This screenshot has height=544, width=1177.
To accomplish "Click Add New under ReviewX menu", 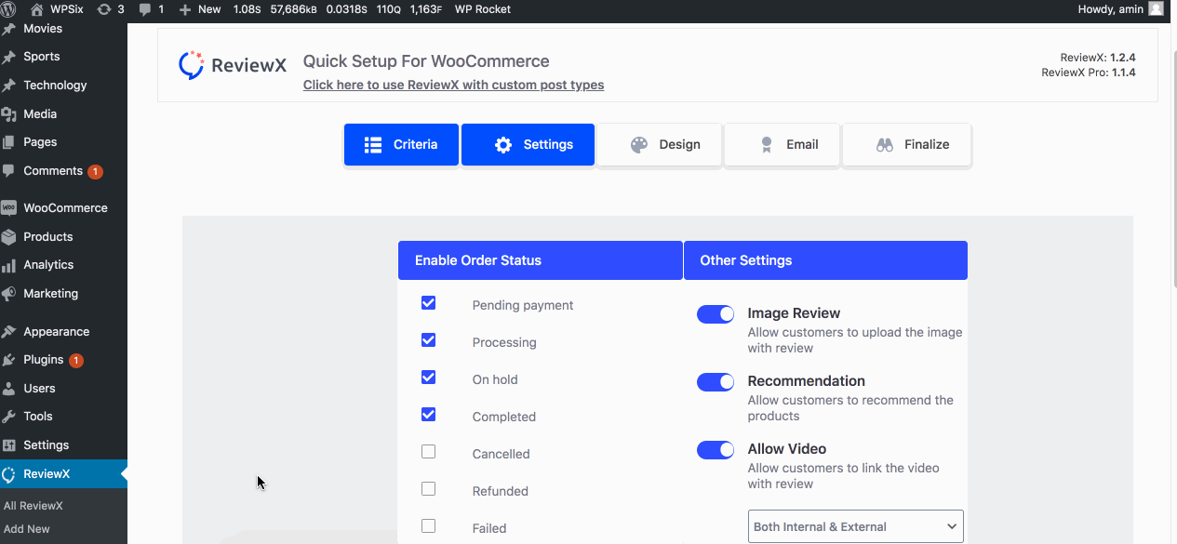I will point(27,529).
